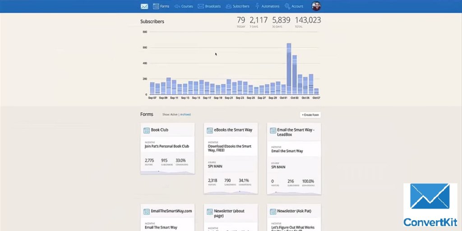
Task: Click the Newsletter (Ask Pat) form icon
Action: click(x=273, y=212)
